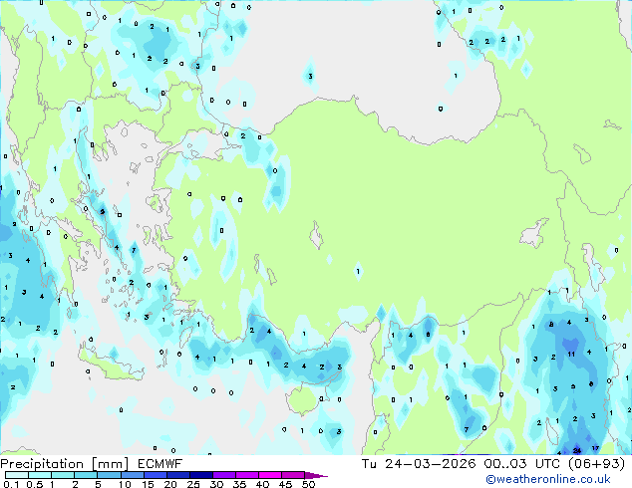
Task: Click the 'UTC' label
Action: (547, 464)
